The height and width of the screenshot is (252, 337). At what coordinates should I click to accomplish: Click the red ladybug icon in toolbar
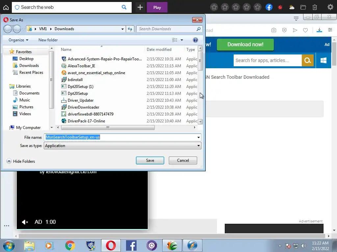click(x=280, y=7)
